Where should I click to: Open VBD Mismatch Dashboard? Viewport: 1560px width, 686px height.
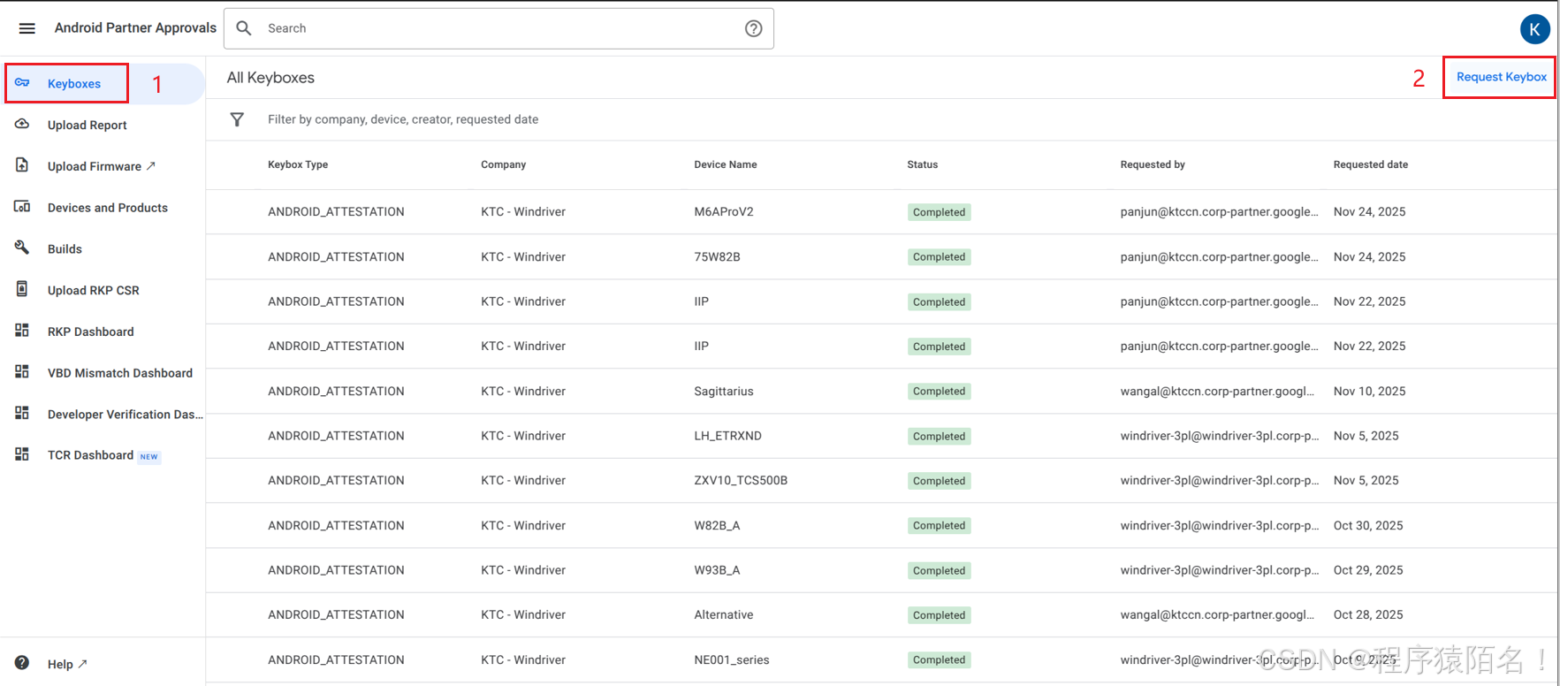(x=119, y=373)
